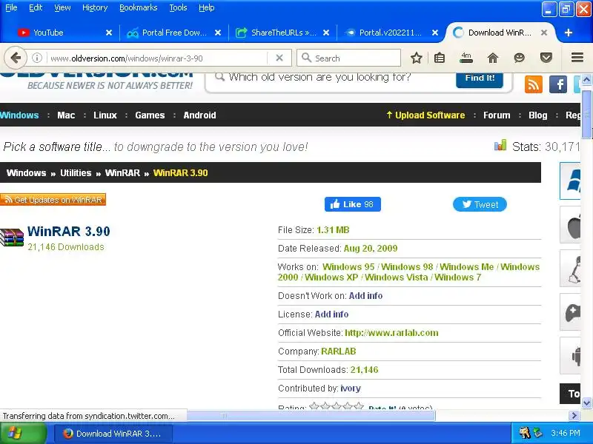The image size is (593, 444).
Task: Select Android in site navigation
Action: [x=199, y=115]
